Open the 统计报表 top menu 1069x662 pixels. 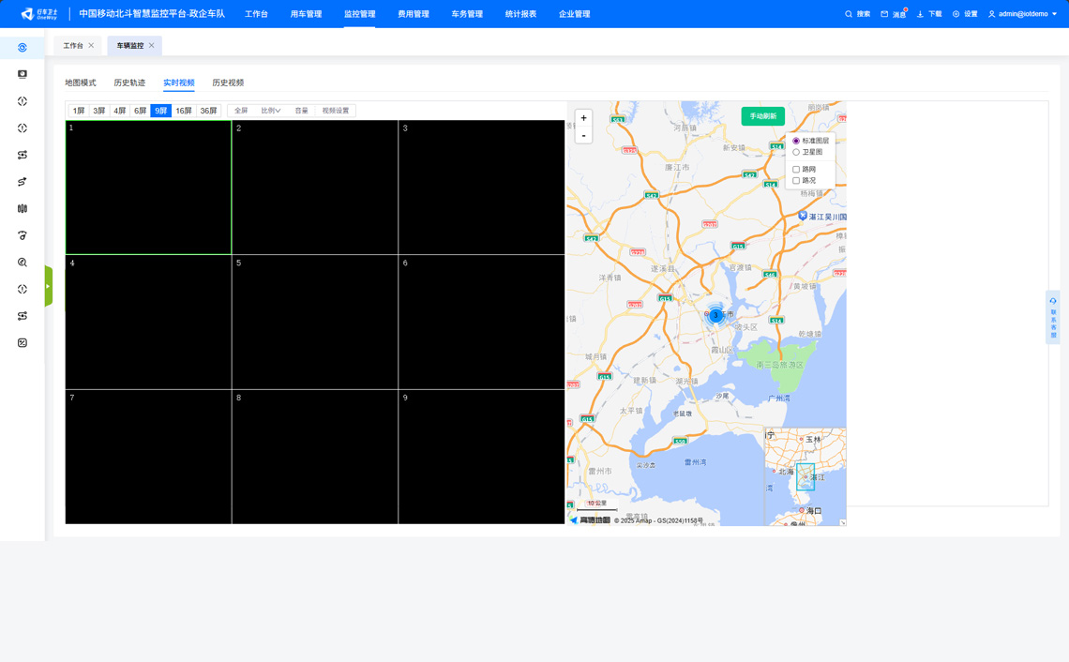pyautogui.click(x=520, y=14)
